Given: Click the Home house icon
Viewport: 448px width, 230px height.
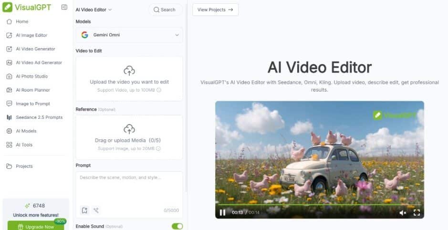Looking at the screenshot, I should click(9, 21).
